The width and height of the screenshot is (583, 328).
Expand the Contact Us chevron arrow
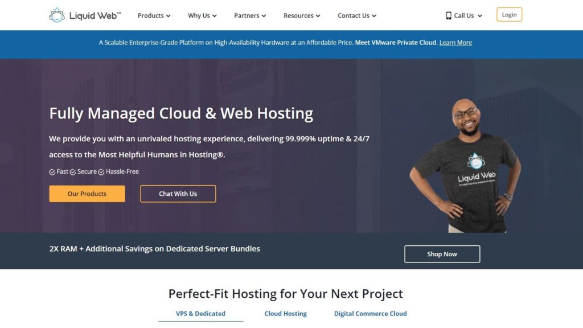(x=374, y=16)
